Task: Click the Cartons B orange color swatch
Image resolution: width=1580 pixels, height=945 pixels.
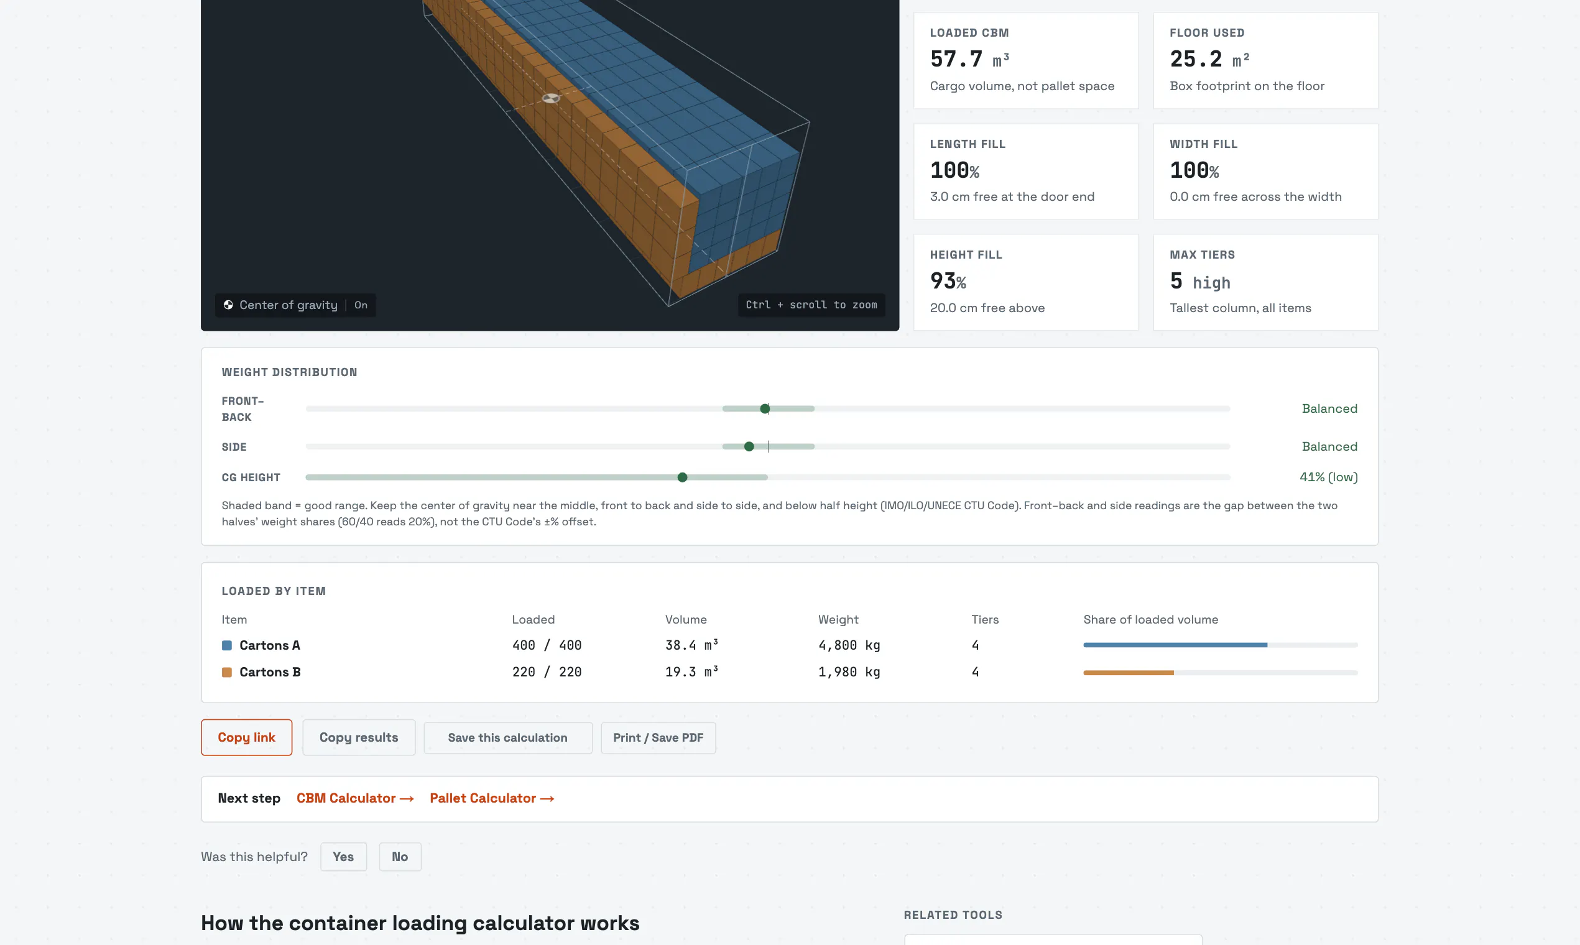Action: [227, 672]
